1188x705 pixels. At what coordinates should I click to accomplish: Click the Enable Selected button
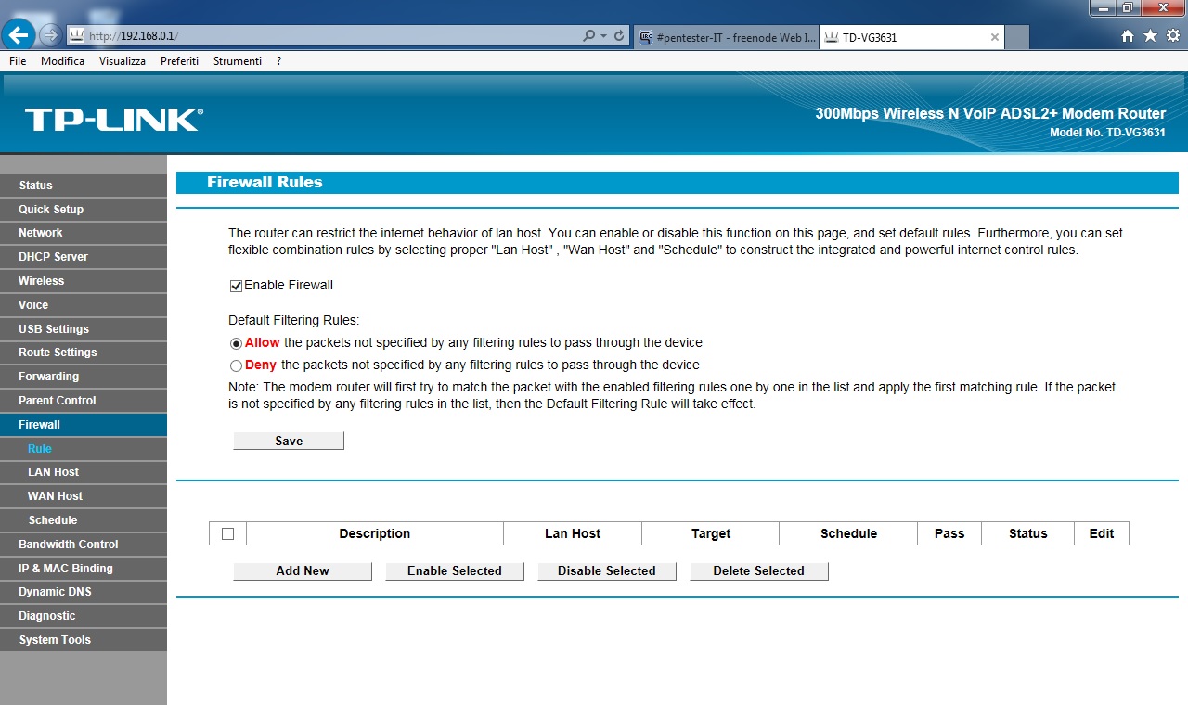(x=455, y=570)
